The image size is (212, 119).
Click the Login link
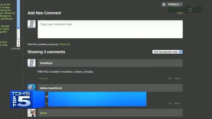(180, 13)
